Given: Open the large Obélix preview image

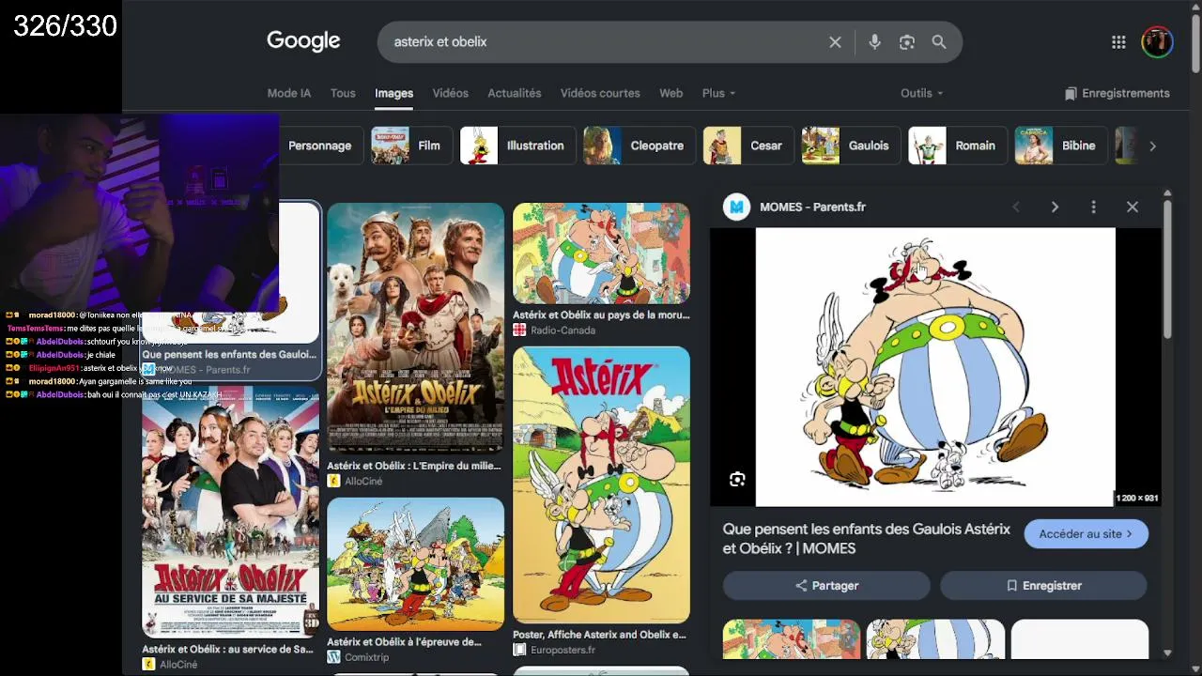Looking at the screenshot, I should click(935, 367).
